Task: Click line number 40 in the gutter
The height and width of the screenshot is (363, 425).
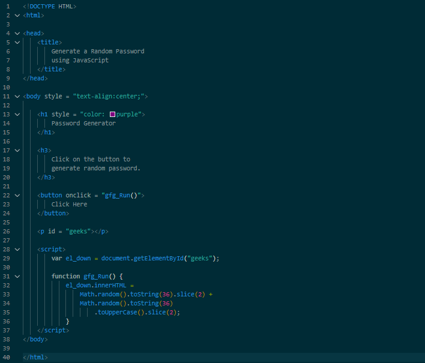Action: (6, 358)
